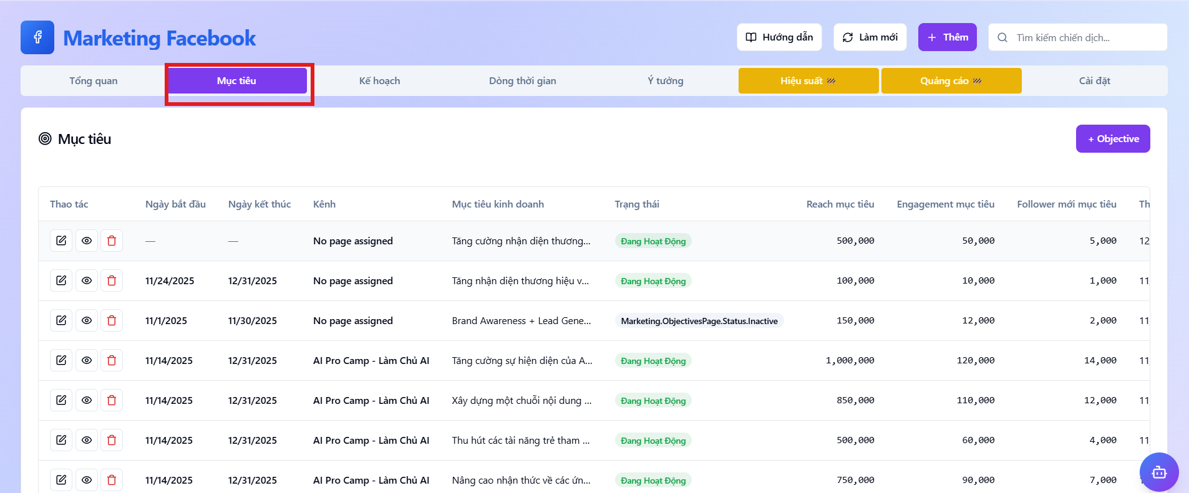Switch to the Tổng quan tab
Viewport: 1189px width, 493px height.
(x=94, y=81)
